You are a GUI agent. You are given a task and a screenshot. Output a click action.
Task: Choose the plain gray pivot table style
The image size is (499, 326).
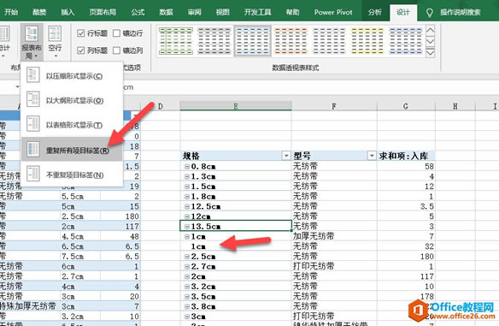(x=329, y=41)
